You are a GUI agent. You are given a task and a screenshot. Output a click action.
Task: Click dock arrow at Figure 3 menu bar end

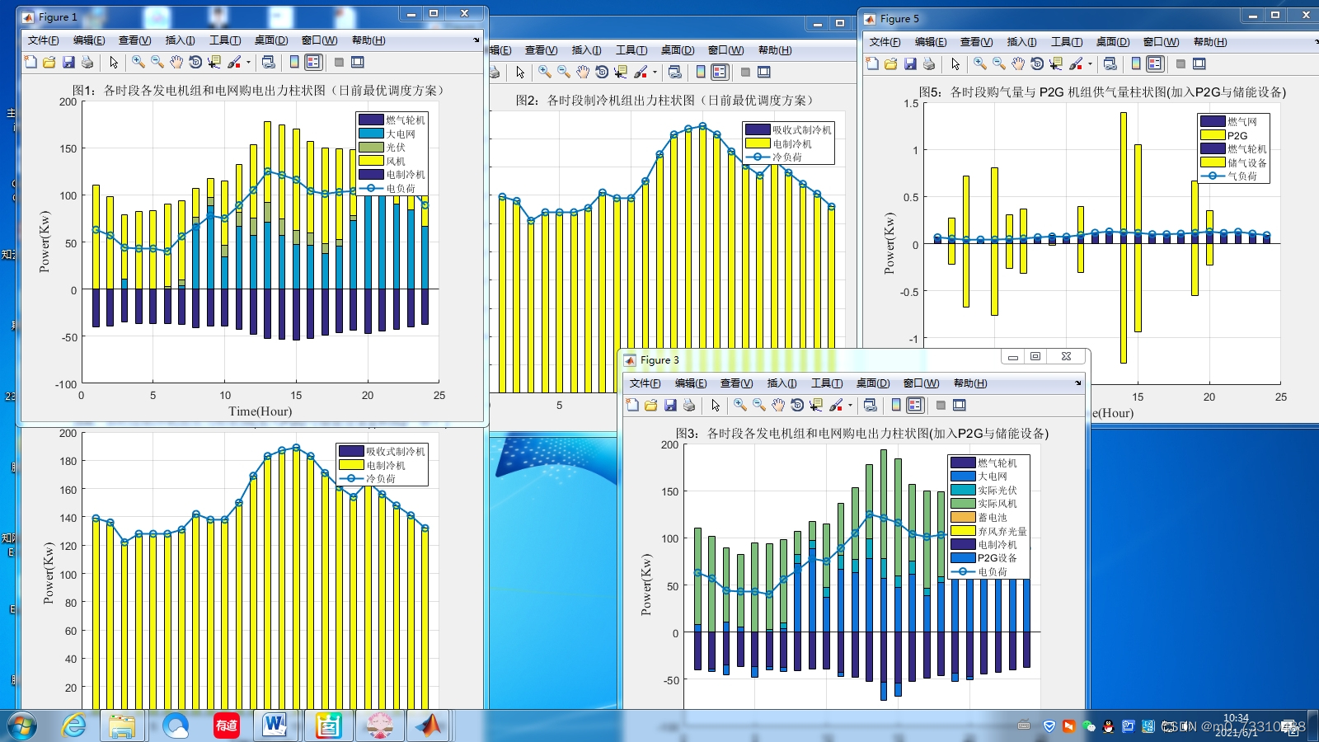tap(1077, 383)
